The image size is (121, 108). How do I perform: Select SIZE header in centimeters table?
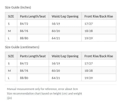click(11, 56)
